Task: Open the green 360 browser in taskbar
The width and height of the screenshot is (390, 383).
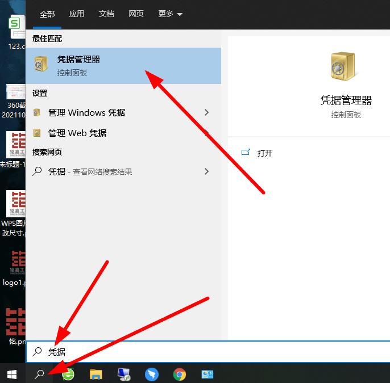Action: (68, 374)
